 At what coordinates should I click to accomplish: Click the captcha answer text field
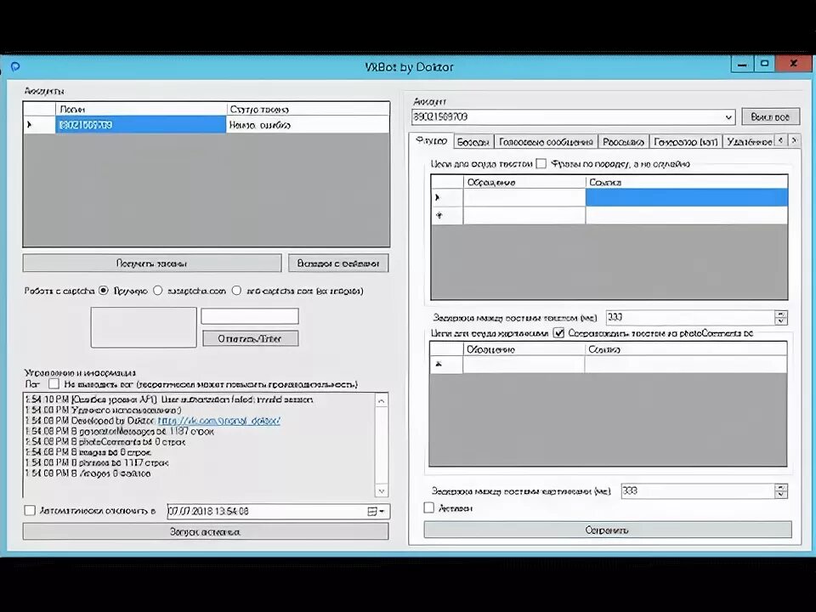click(x=250, y=316)
